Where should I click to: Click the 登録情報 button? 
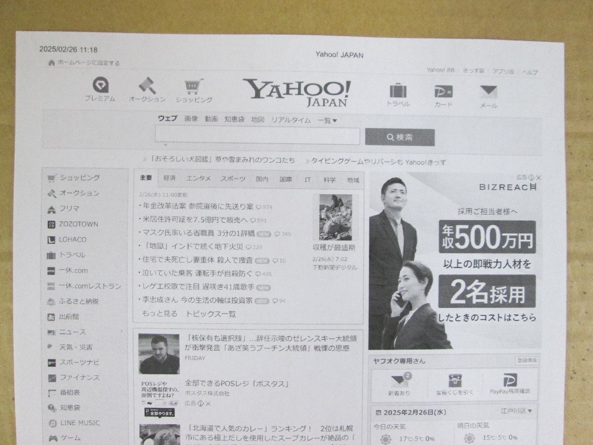tap(527, 360)
